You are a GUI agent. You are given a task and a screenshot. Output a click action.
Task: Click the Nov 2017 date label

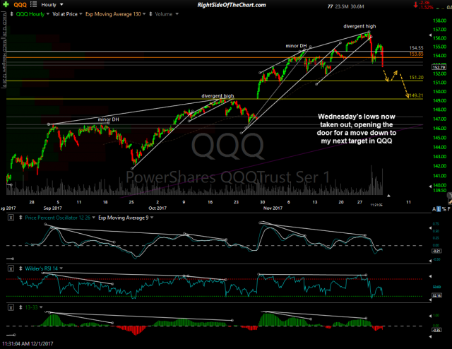point(273,208)
